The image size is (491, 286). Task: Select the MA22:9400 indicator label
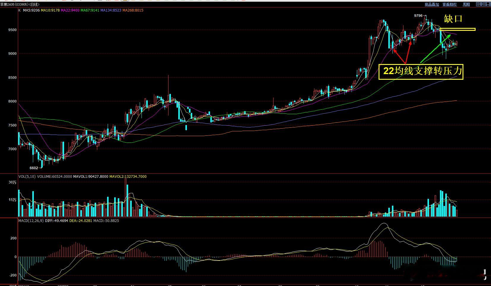click(x=70, y=10)
